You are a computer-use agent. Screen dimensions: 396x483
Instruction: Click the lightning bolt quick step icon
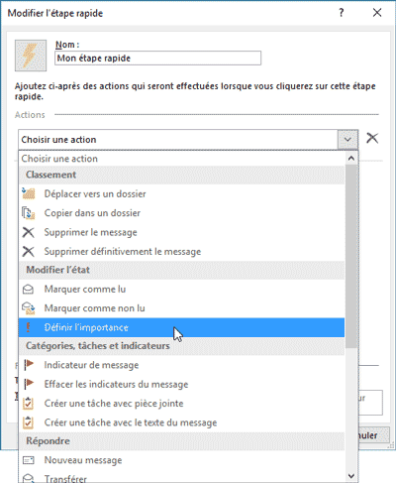click(x=31, y=56)
